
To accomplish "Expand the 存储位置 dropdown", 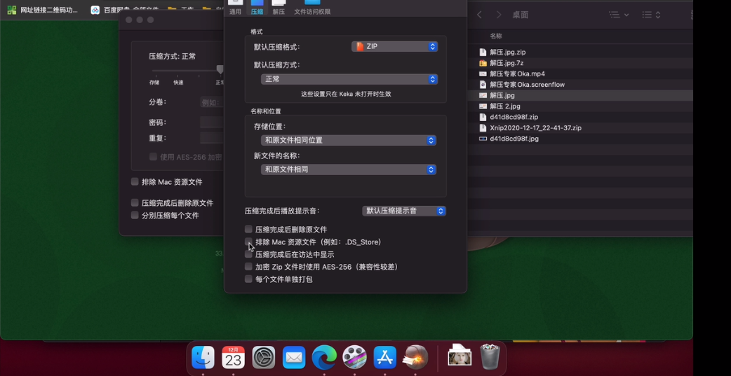I will (x=349, y=140).
